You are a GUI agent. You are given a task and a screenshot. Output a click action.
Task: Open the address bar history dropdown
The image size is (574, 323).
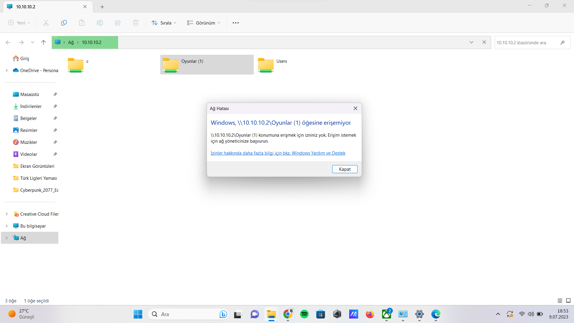[471, 42]
